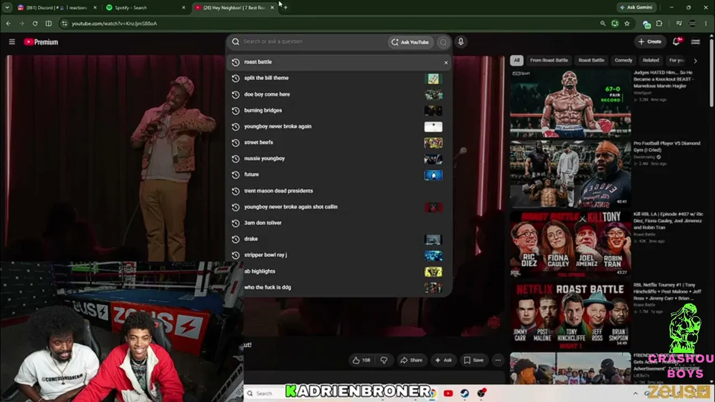Choose the 'split the bill theme' suggestion
The image size is (715, 402).
[x=339, y=78]
